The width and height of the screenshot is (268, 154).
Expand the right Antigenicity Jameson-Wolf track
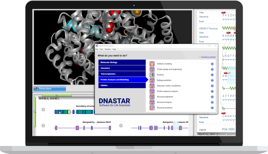click(x=121, y=126)
